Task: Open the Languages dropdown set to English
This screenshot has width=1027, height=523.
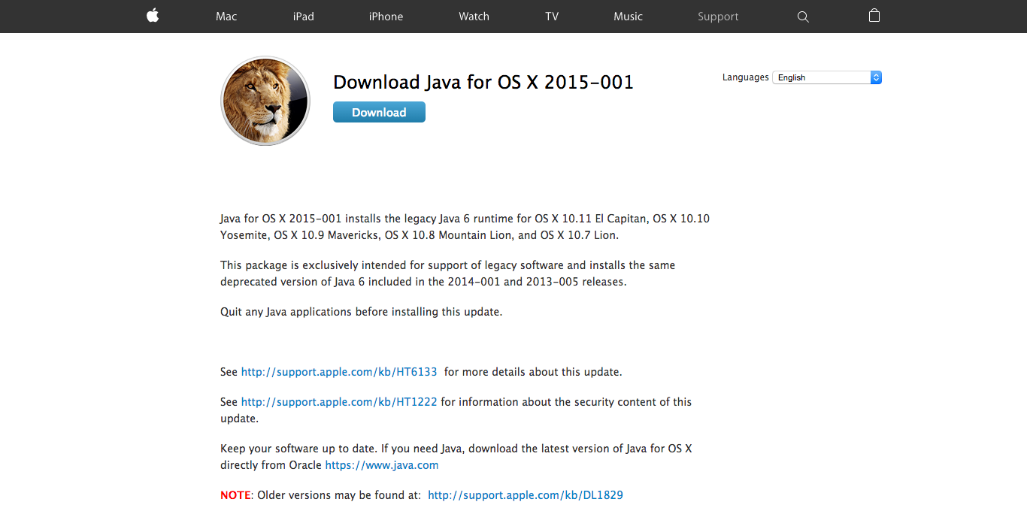Action: point(827,77)
